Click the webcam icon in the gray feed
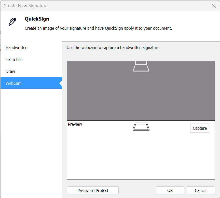This screenshot has height=198, width=220. point(141,66)
